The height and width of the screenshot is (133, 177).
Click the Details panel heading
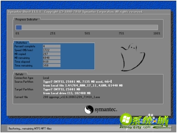tap(19, 74)
